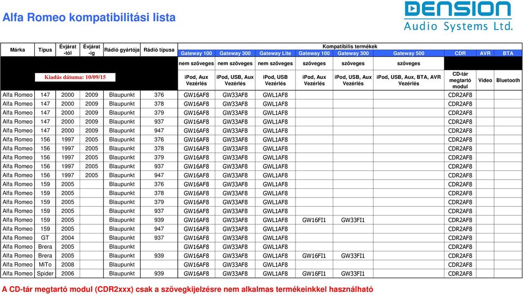Click radio type '939' in Spider row
The image size is (523, 295).
click(159, 274)
